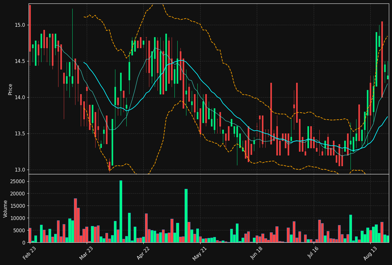This screenshot has width=392, height=265.
Task: Click the 15.0 price axis label
Action: pyautogui.click(x=20, y=25)
